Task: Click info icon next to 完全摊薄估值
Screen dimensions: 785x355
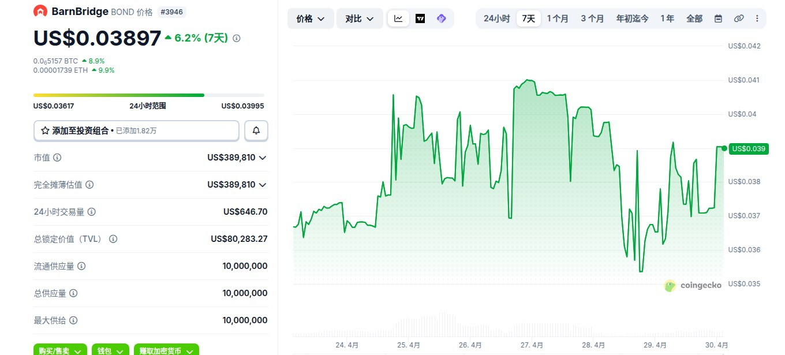Action: pyautogui.click(x=89, y=185)
